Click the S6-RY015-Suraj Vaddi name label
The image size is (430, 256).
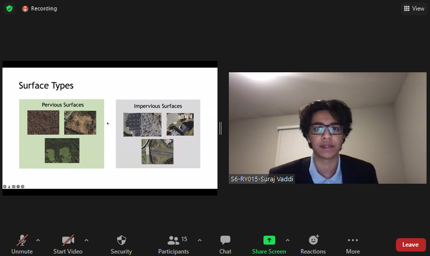pyautogui.click(x=262, y=179)
